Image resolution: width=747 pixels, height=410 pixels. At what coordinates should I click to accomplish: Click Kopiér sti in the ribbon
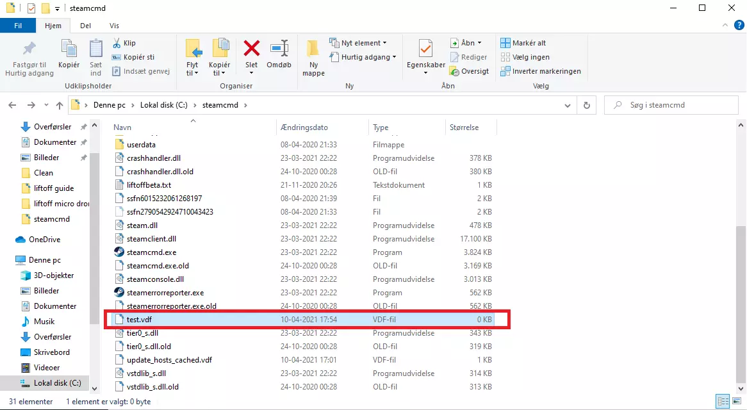133,57
